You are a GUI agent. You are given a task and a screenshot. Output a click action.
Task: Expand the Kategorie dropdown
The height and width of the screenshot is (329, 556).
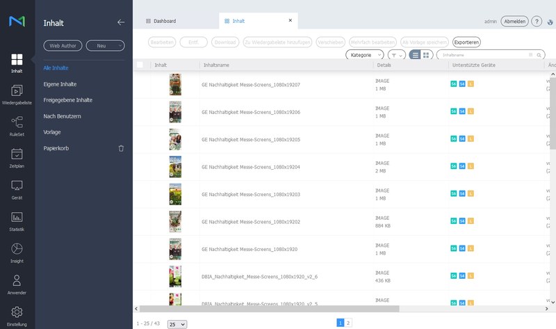click(x=364, y=54)
